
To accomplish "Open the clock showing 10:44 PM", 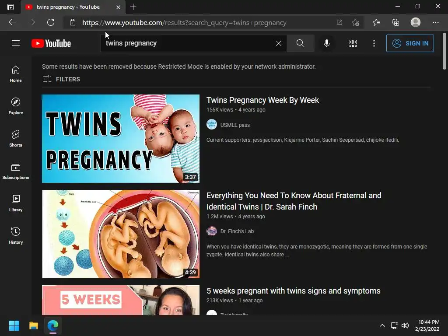I will (427, 325).
